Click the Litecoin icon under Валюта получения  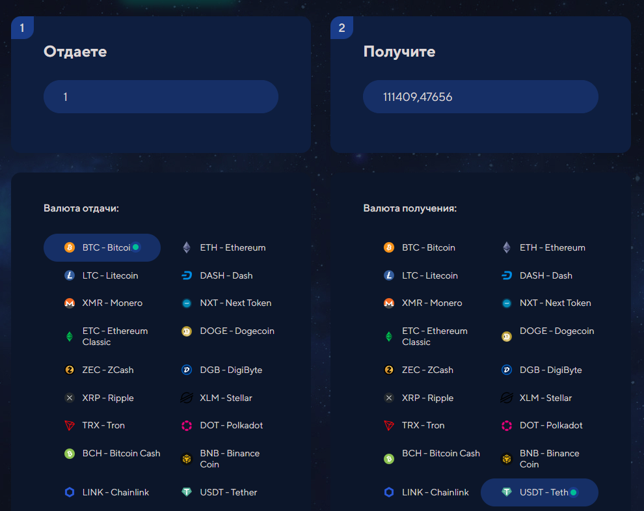(389, 275)
